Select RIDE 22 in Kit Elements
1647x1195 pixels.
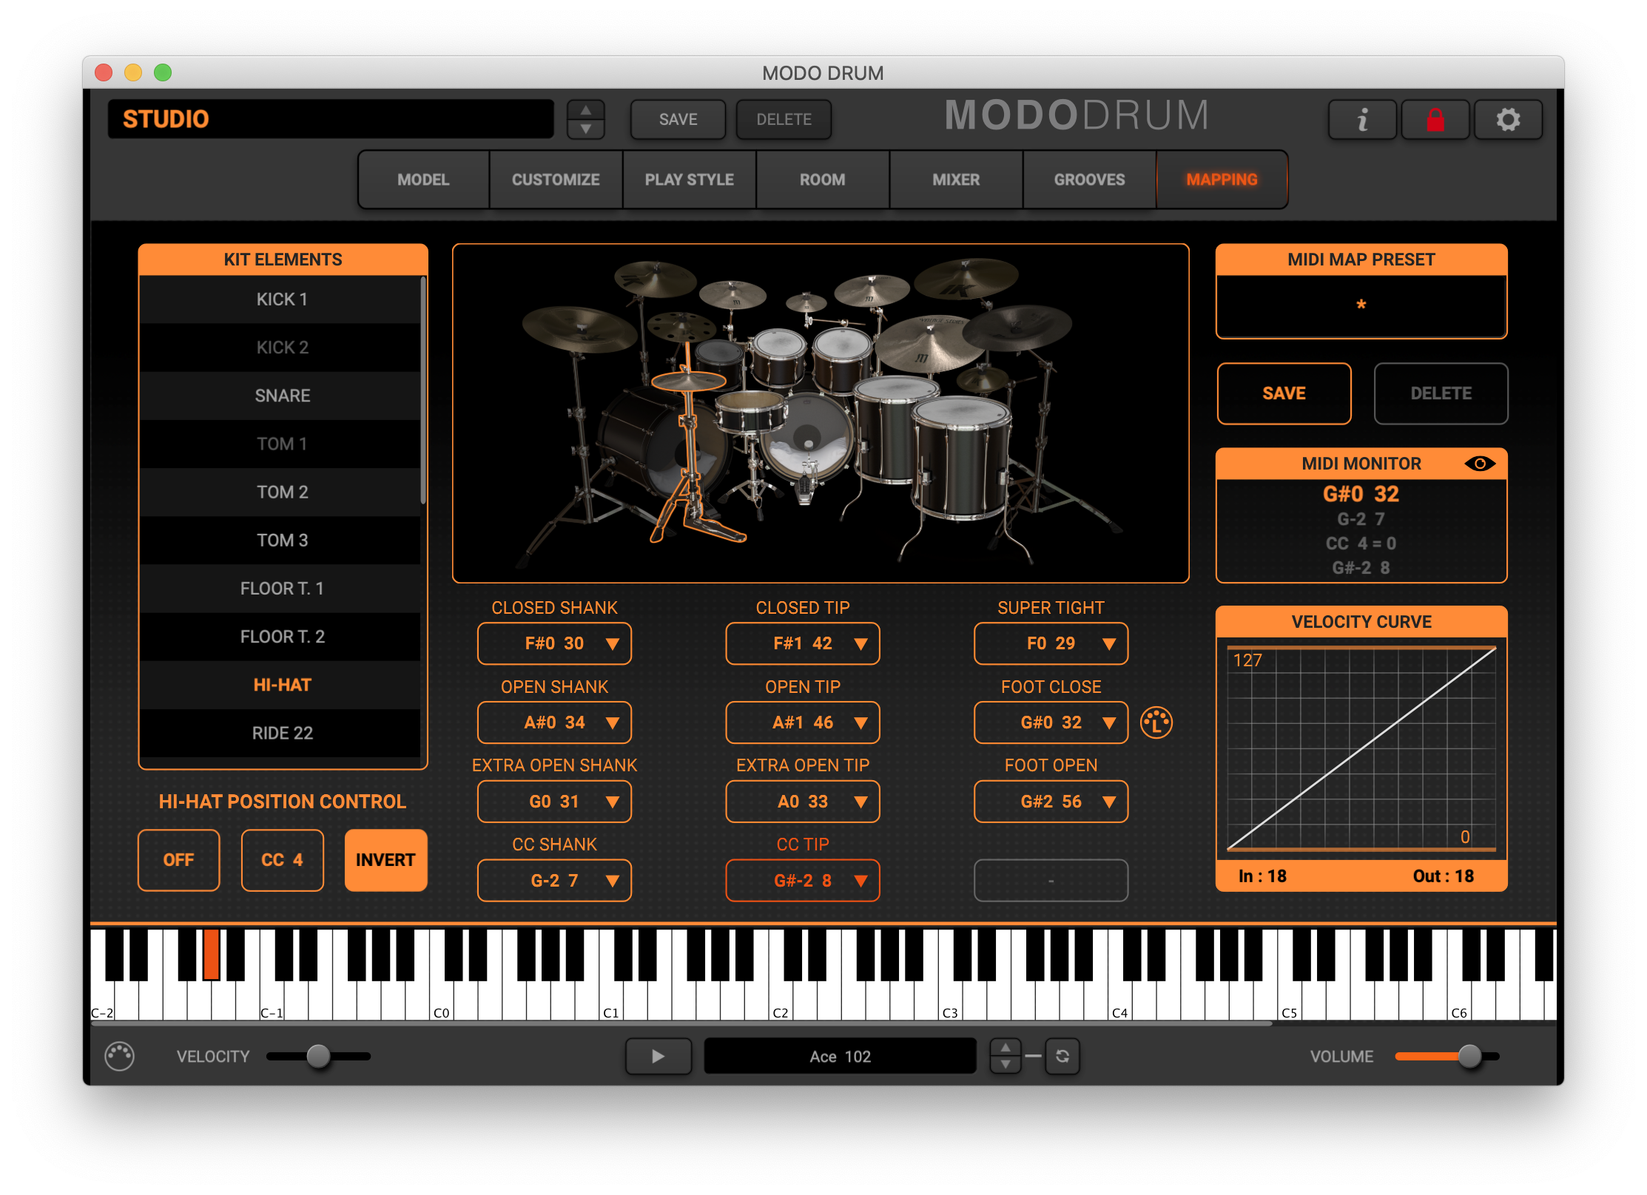coord(280,733)
